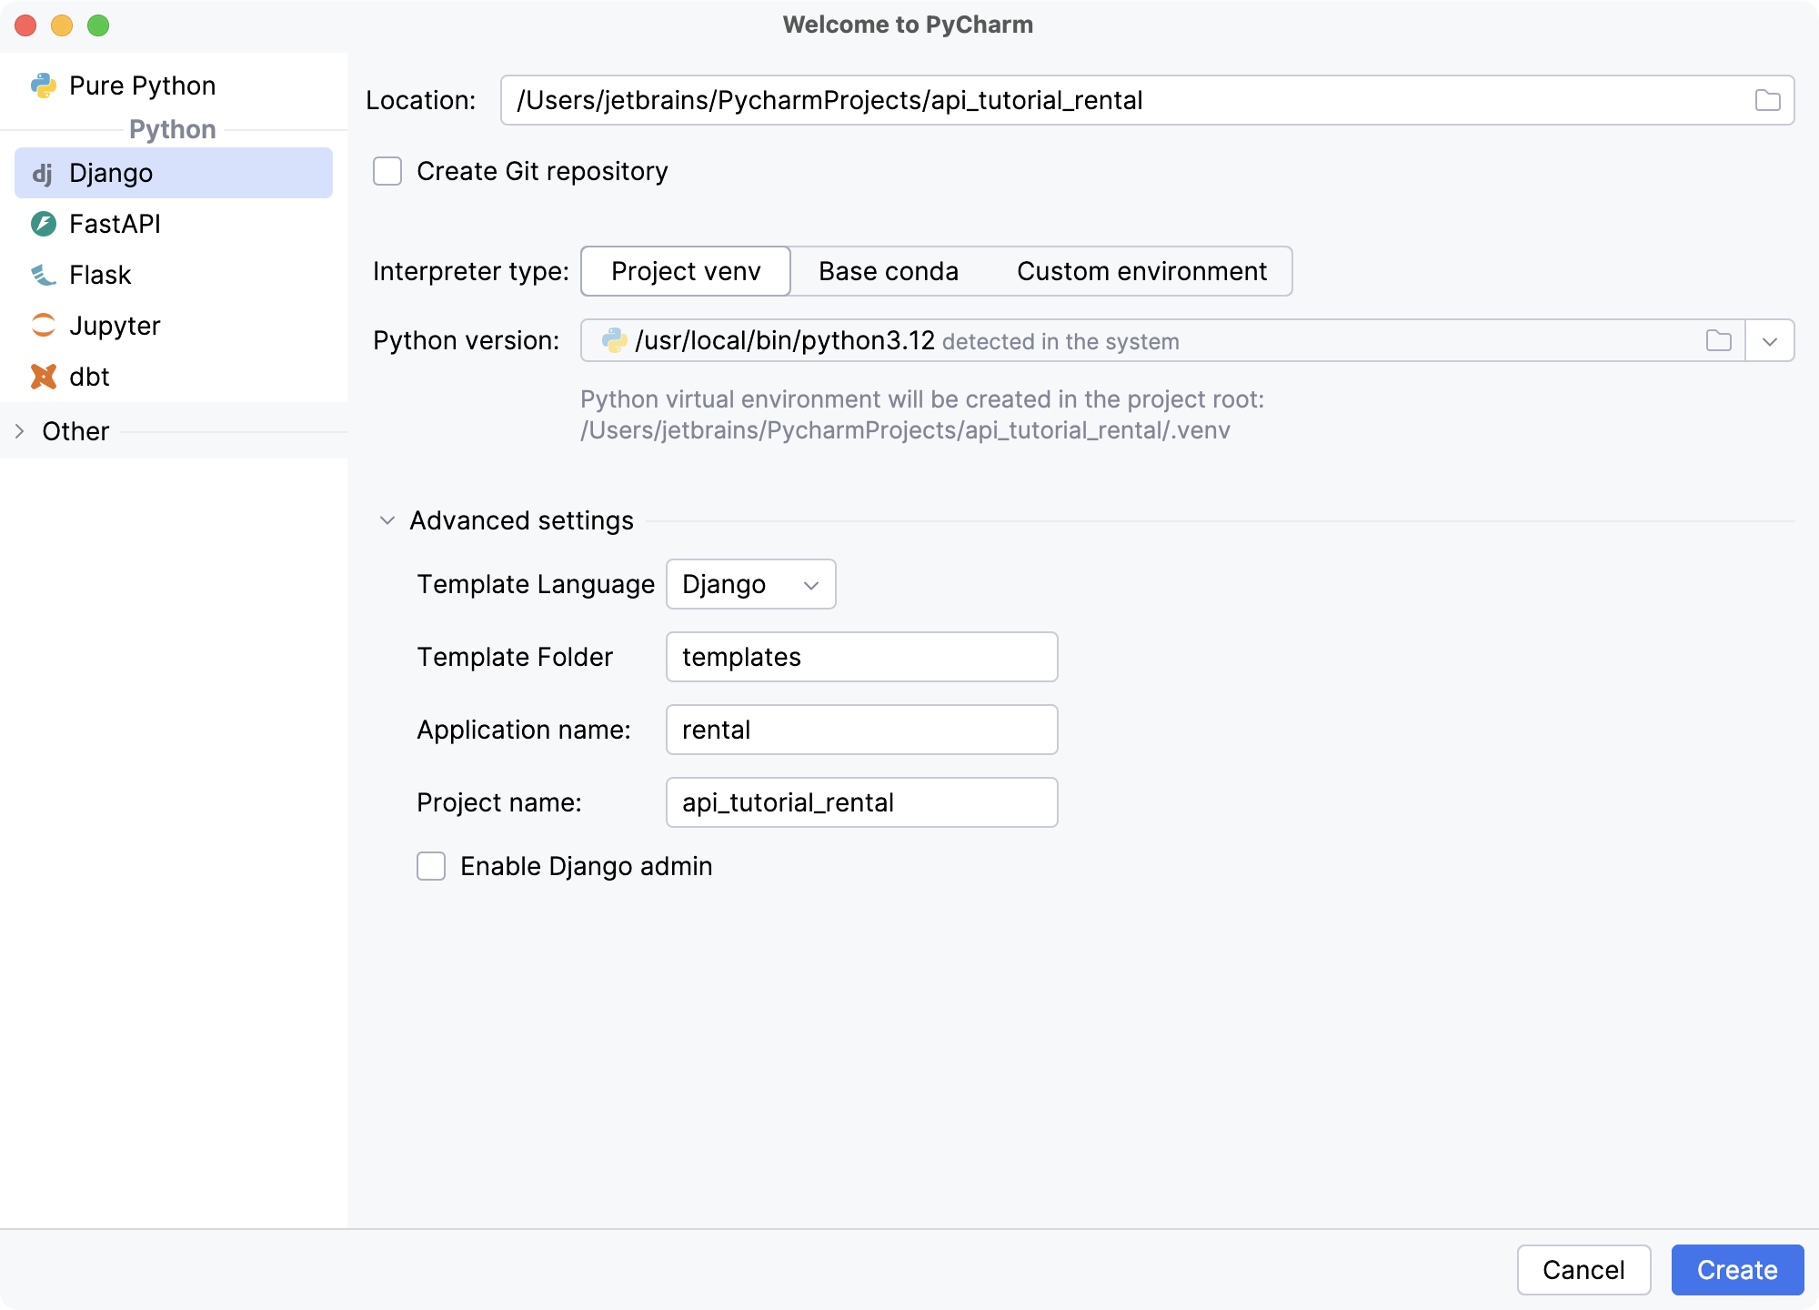
Task: Select the FastAPI project type icon
Action: click(x=43, y=224)
